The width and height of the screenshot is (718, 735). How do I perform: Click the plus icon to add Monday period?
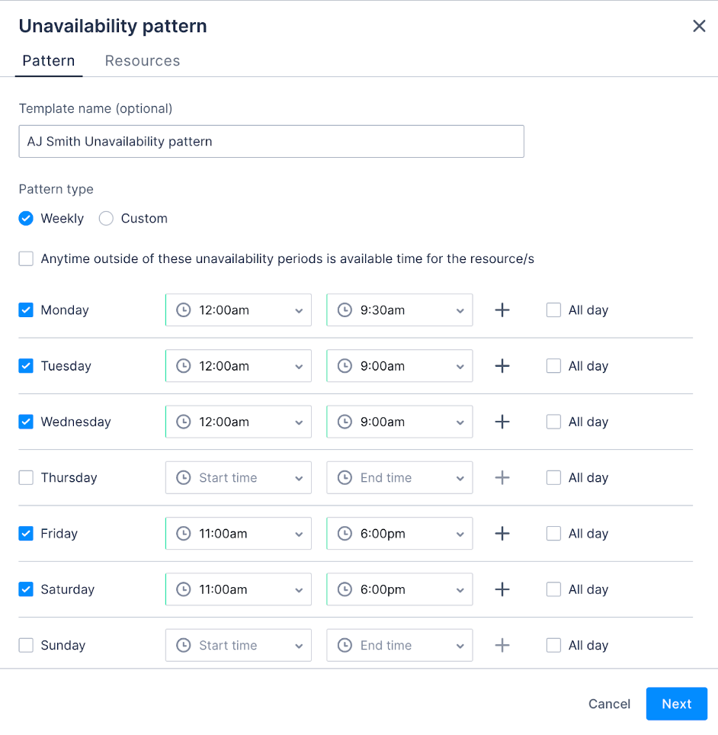[x=502, y=310]
